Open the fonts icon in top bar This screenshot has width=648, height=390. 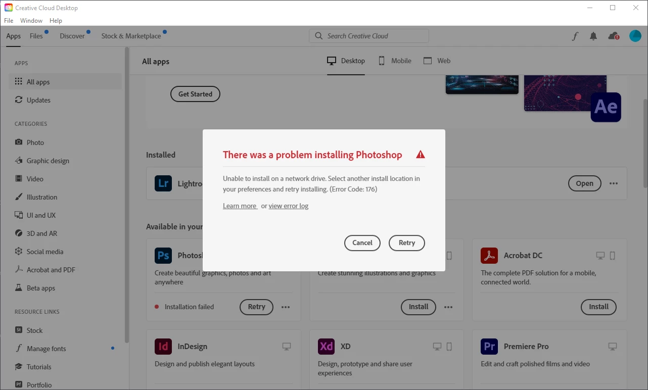[x=575, y=36]
